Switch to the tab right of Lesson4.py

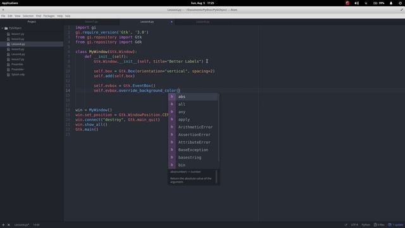coord(202,22)
